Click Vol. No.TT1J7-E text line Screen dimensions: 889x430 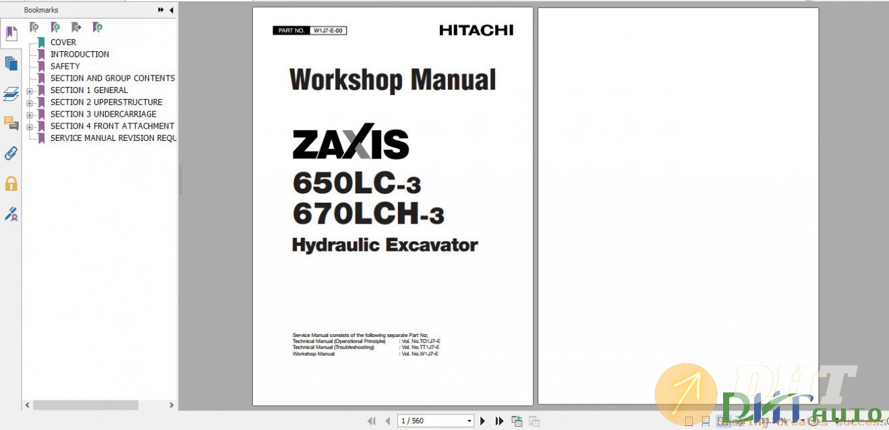click(x=420, y=348)
